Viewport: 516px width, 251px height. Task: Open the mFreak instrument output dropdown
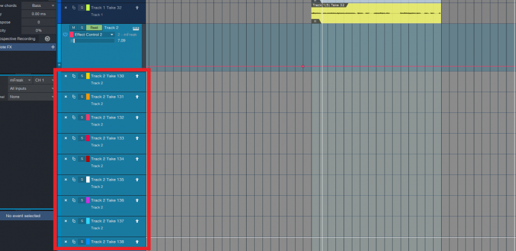point(20,80)
